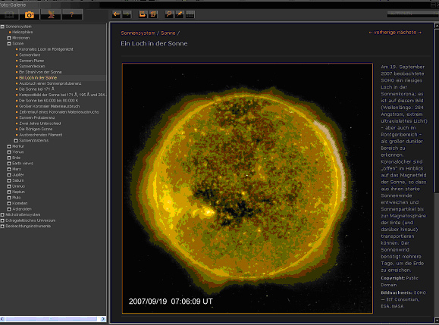The height and width of the screenshot is (325, 439).
Task: Select 'Die Röntgen-Sonne' tree entry
Action: click(36, 129)
